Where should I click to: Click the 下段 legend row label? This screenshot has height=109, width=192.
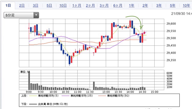tap(24, 104)
